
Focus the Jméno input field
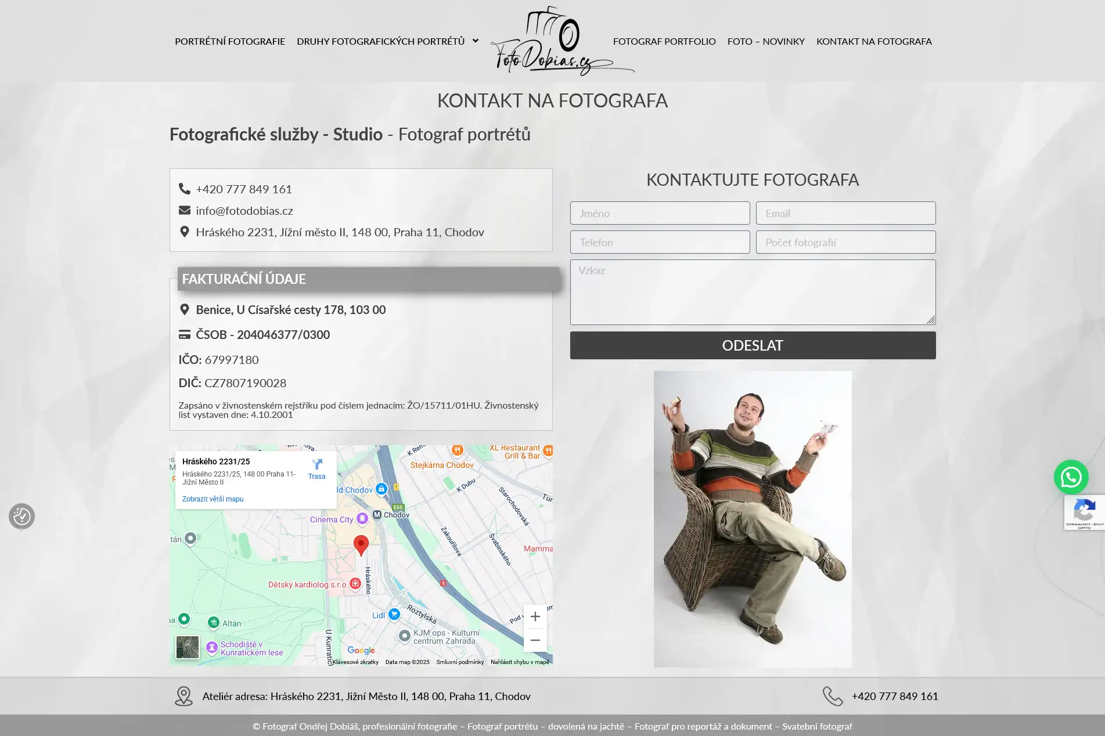[x=660, y=213]
